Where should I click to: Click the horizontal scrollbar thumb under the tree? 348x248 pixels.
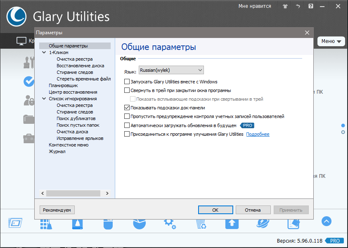click(73, 193)
